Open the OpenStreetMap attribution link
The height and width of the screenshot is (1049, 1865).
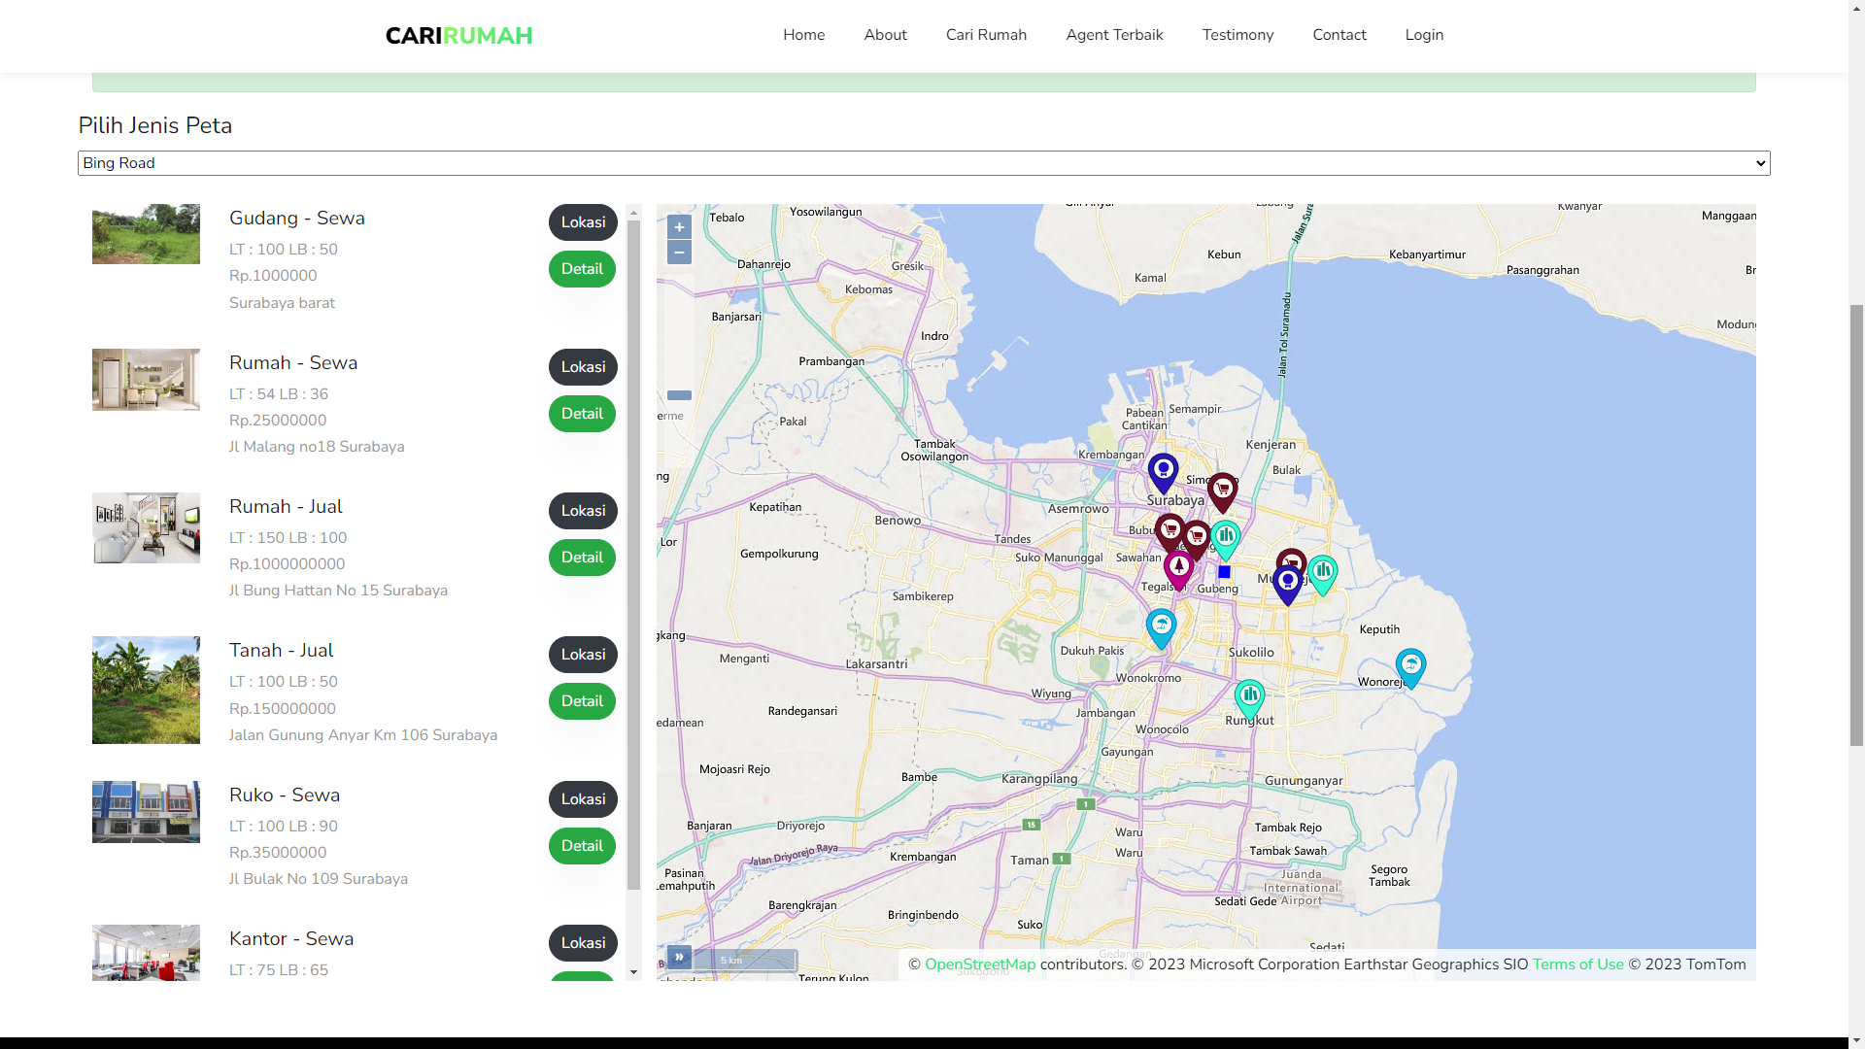[979, 964]
